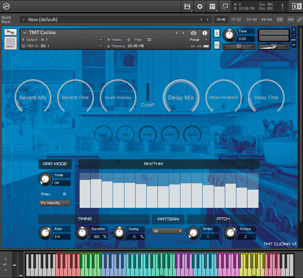Select the KSP tab in the header
303x278 pixels.
(x=280, y=19)
